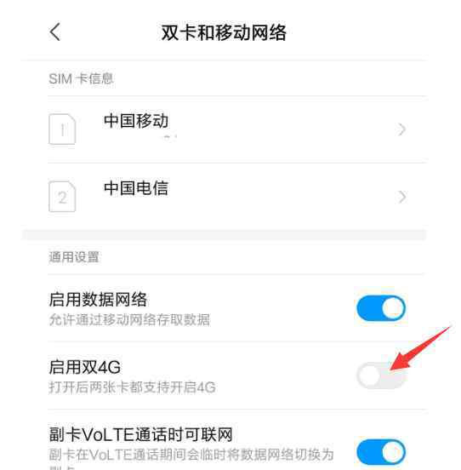
Task: Click the 副卡VoLTE通话时可联网 label
Action: pyautogui.click(x=140, y=434)
